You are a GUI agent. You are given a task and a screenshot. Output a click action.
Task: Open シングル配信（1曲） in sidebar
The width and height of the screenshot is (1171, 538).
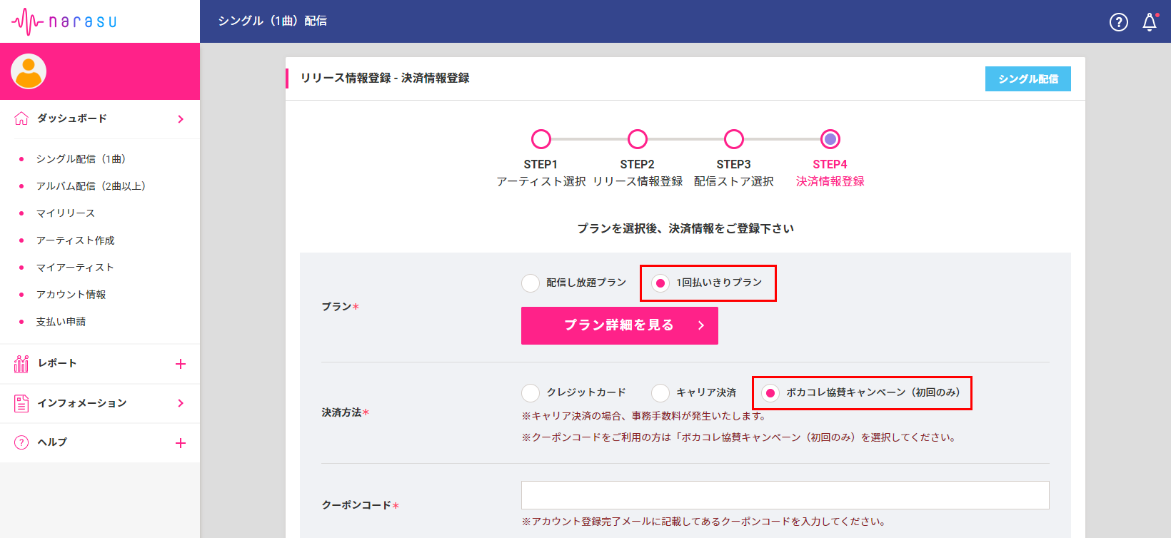point(81,159)
